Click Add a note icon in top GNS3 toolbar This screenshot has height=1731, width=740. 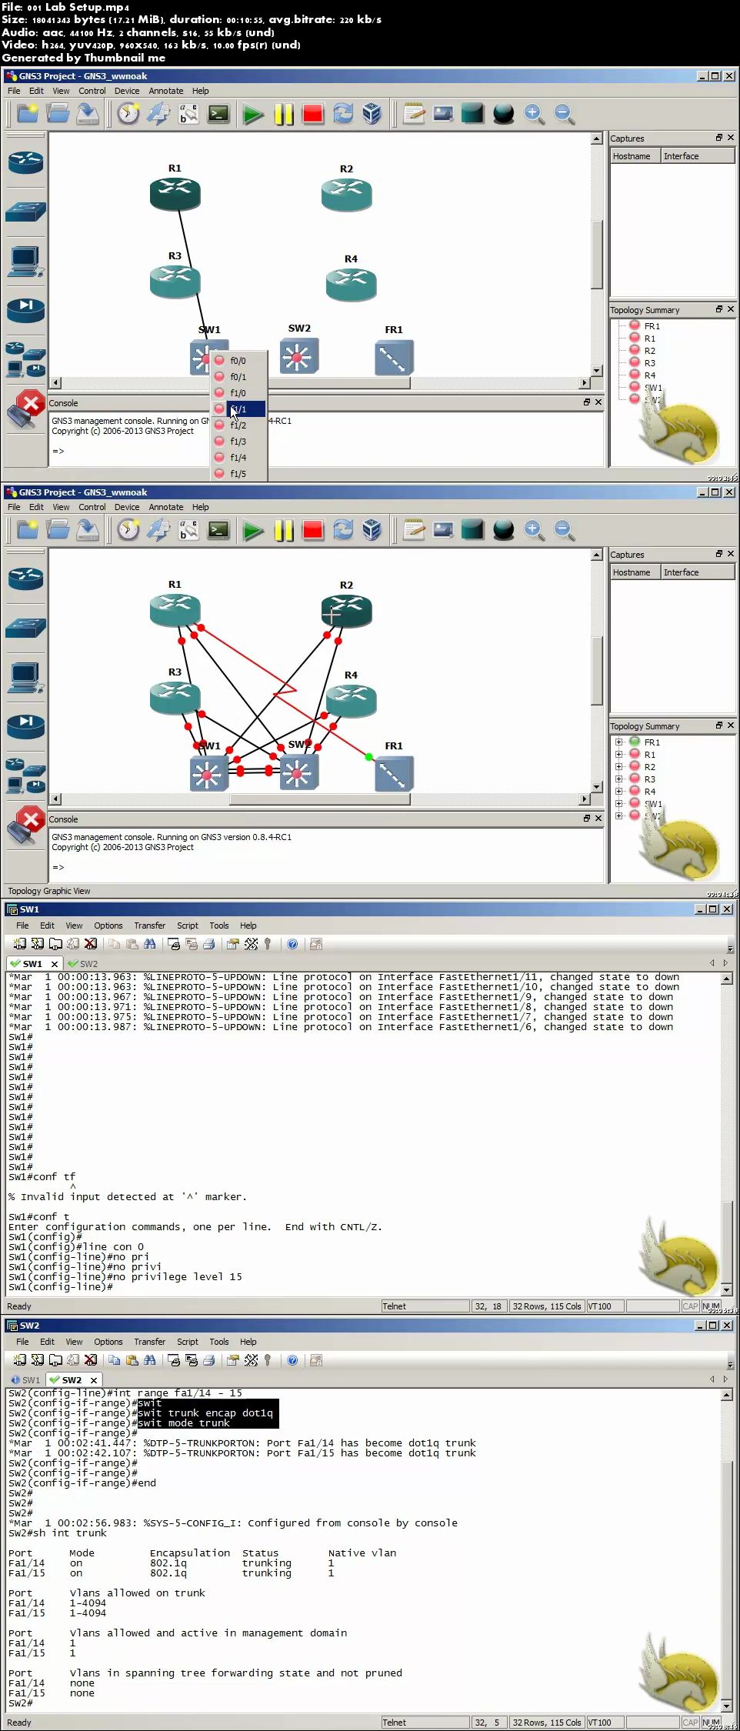click(414, 114)
